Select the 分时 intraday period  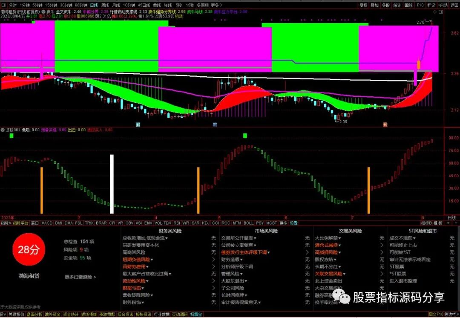click(13, 5)
